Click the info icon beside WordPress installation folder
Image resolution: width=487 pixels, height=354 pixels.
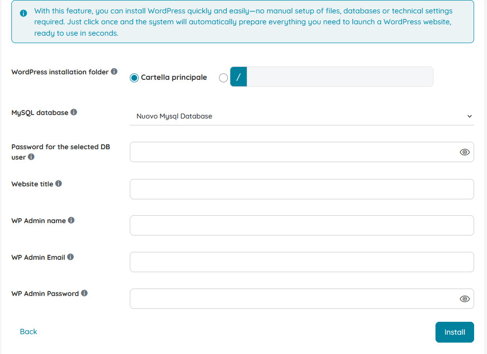[x=115, y=71]
